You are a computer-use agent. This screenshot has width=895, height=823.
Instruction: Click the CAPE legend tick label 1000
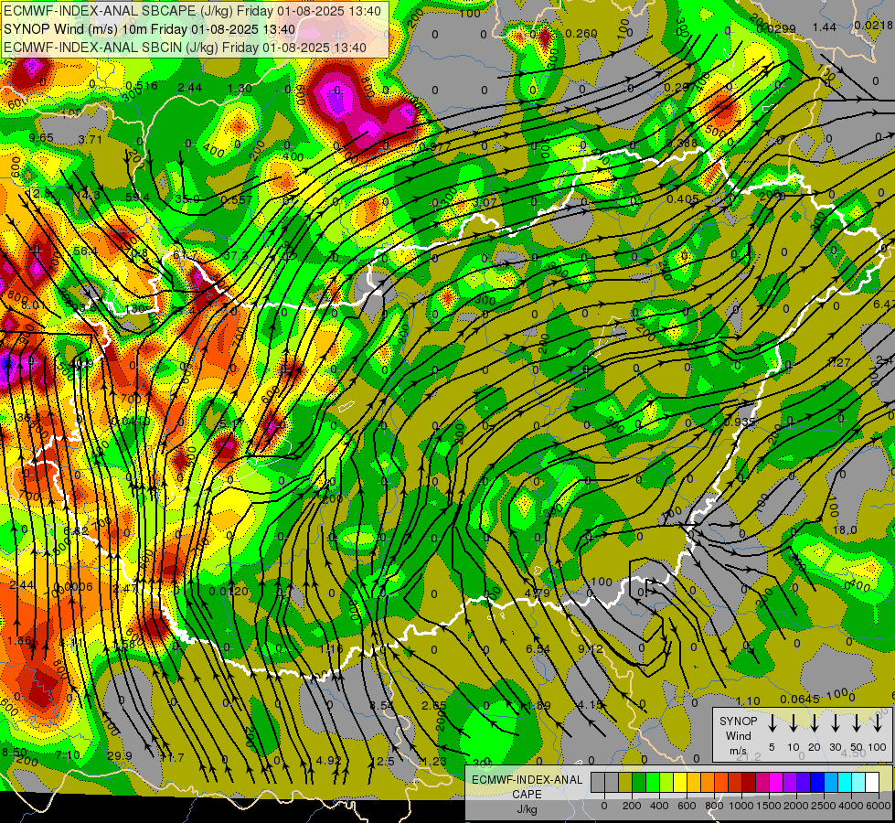[741, 806]
